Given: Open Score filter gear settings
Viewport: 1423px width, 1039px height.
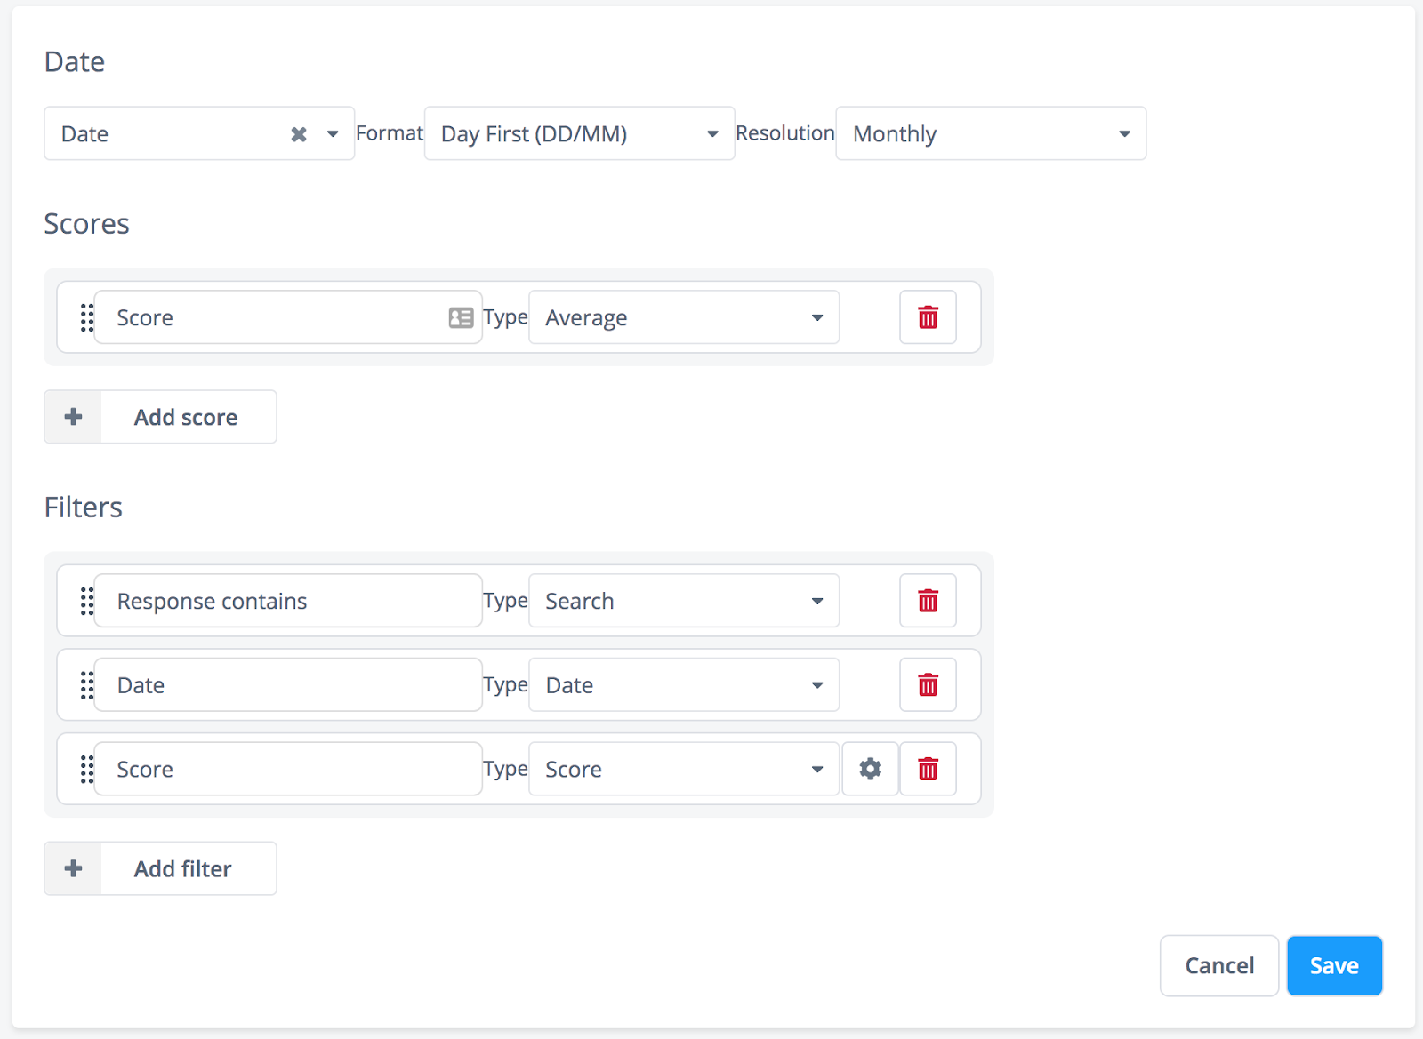Looking at the screenshot, I should 870,769.
